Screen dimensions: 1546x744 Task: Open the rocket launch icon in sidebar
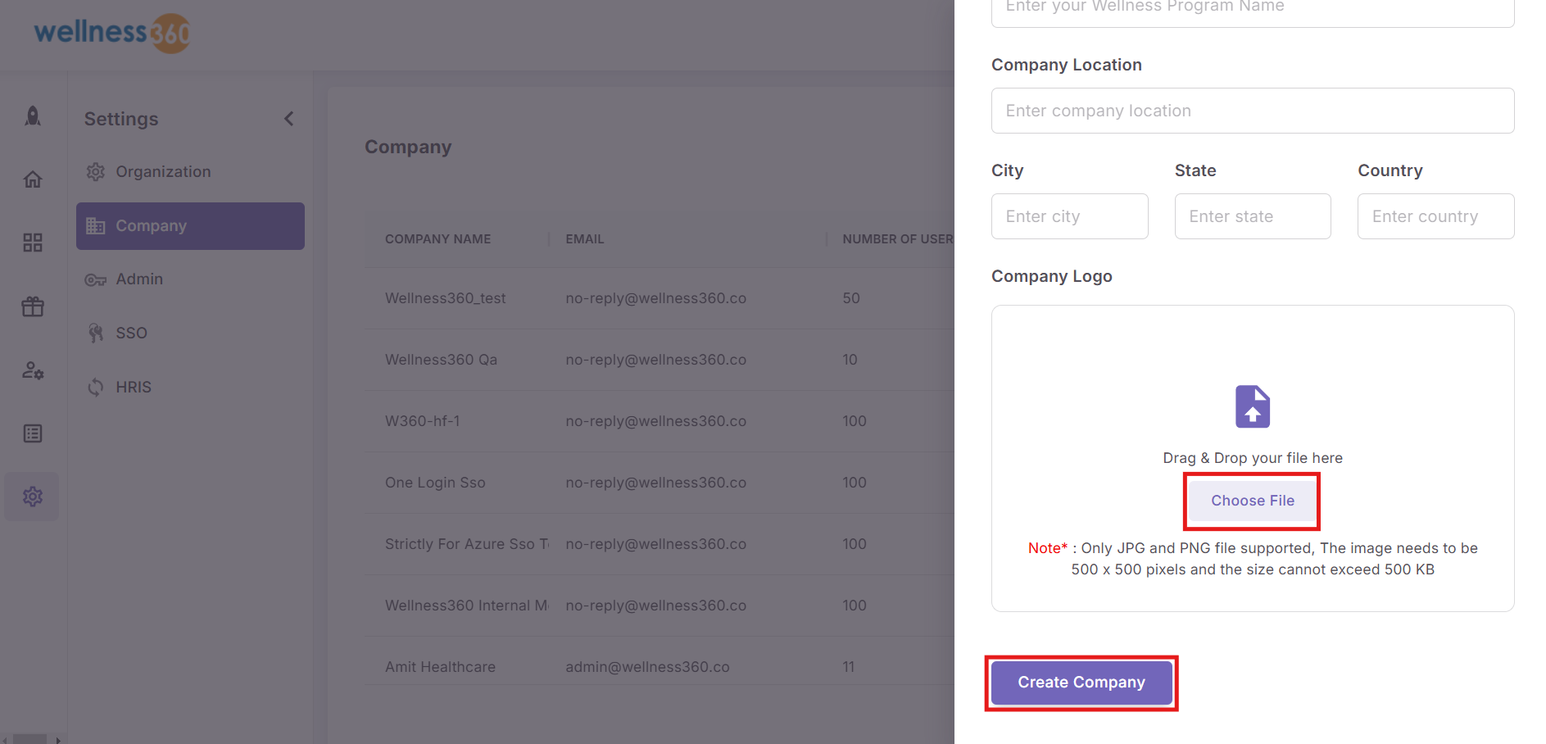[x=33, y=116]
